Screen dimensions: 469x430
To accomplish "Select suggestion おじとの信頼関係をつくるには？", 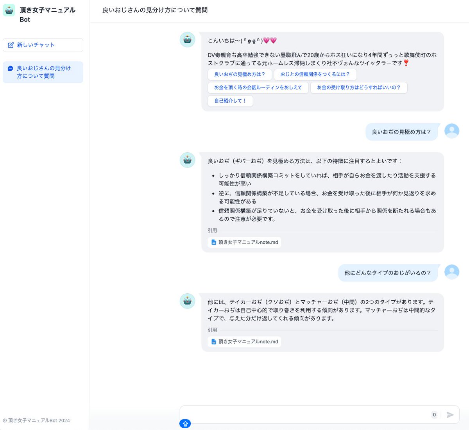I will coord(315,74).
